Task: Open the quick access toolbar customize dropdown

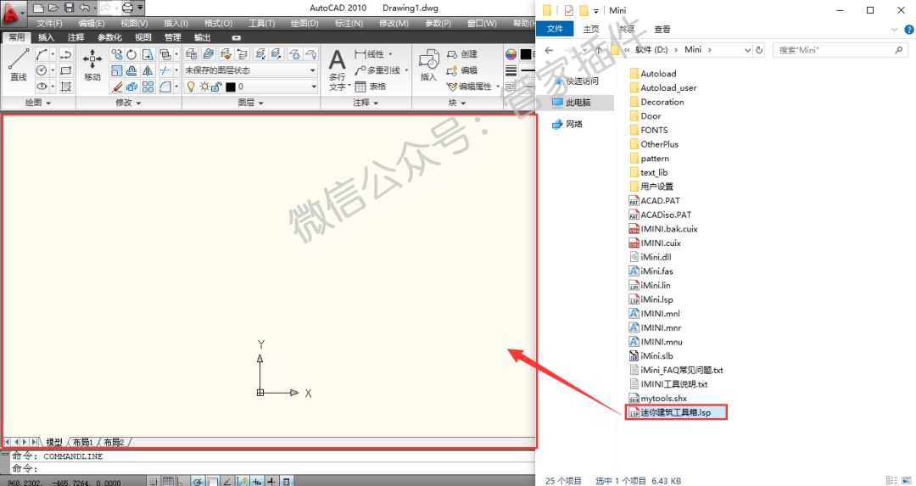Action: click(x=140, y=8)
